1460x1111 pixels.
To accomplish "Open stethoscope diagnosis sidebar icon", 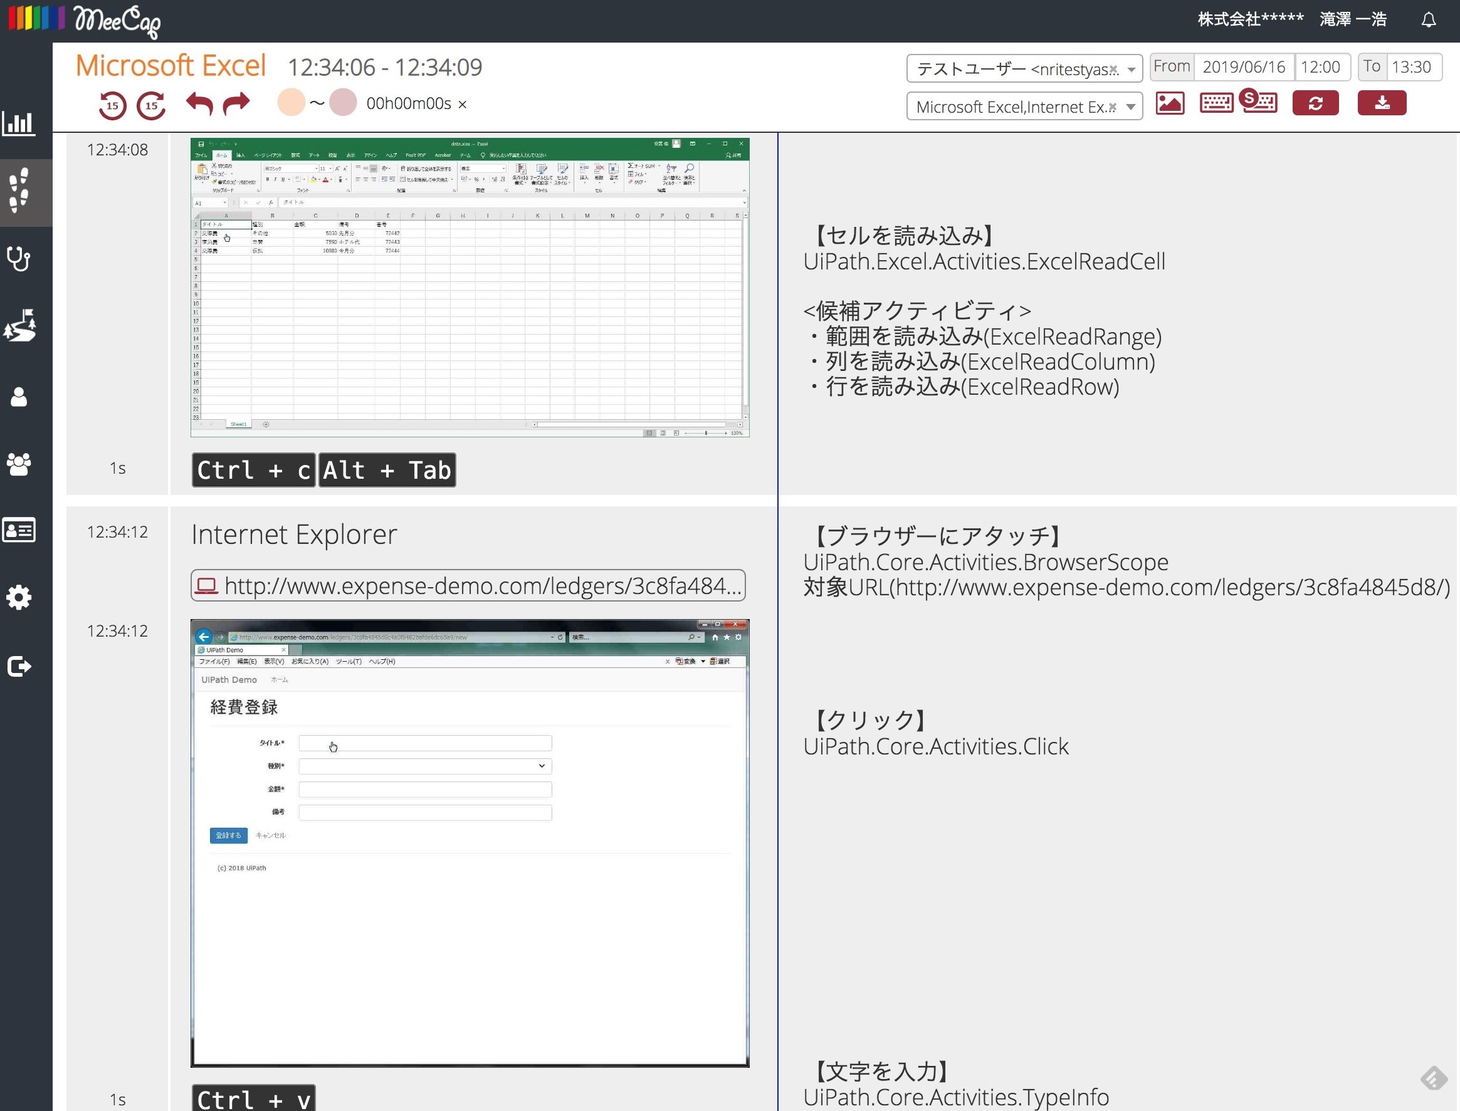I will (x=19, y=259).
